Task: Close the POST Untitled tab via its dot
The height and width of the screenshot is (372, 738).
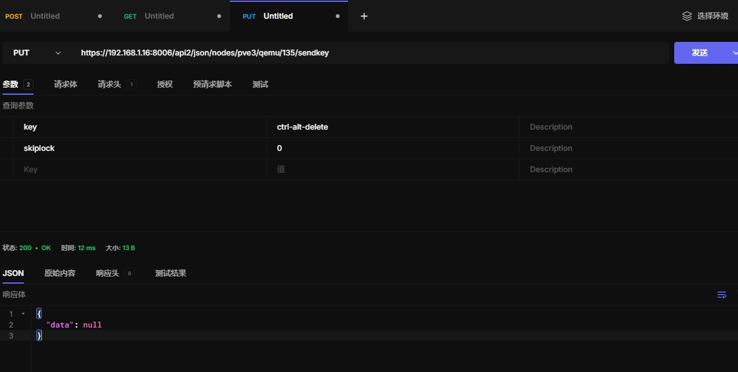Action: (99, 16)
